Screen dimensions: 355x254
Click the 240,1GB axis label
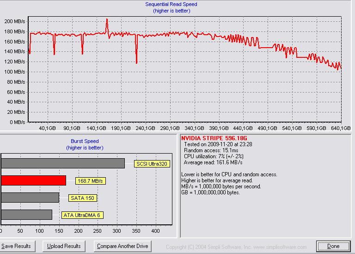pos(145,128)
